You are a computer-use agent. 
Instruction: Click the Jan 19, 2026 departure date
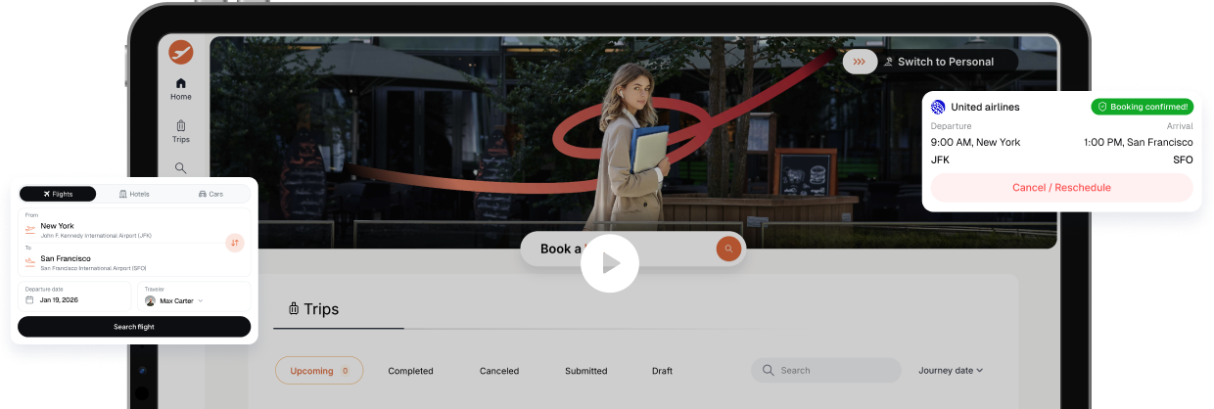pos(59,300)
